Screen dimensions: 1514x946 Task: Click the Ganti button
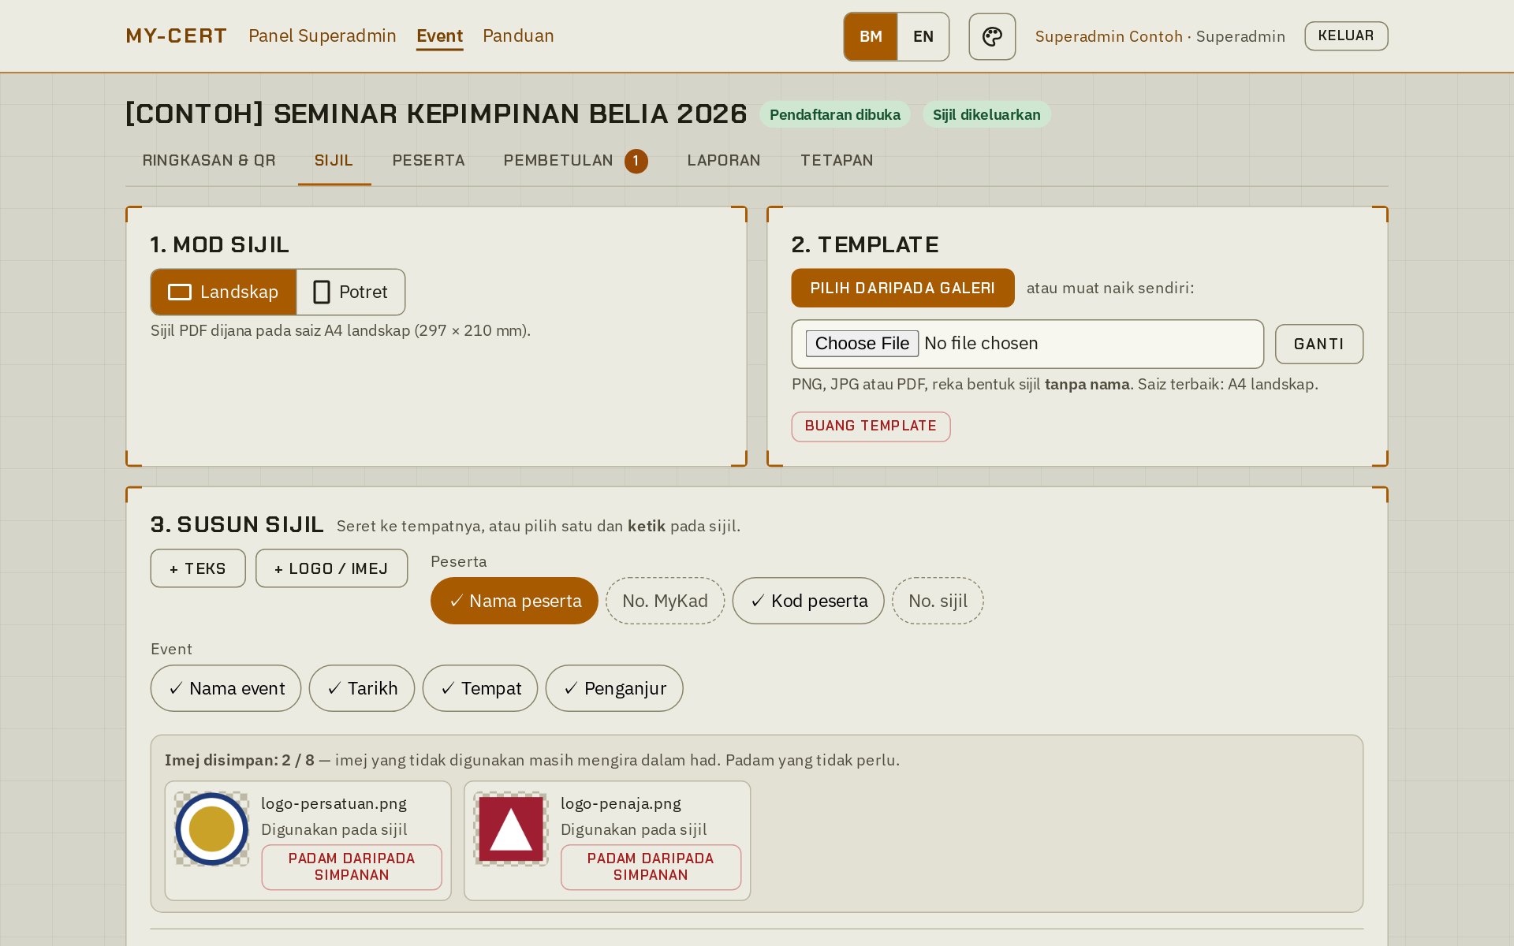(x=1319, y=344)
